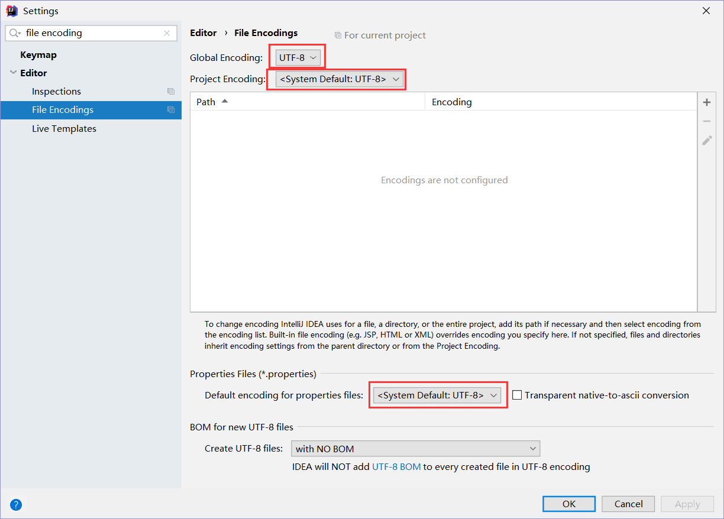724x519 pixels.
Task: Click the BOM for new UTF-8 files heading
Action: (241, 427)
